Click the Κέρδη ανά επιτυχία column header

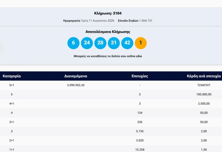click(x=204, y=76)
